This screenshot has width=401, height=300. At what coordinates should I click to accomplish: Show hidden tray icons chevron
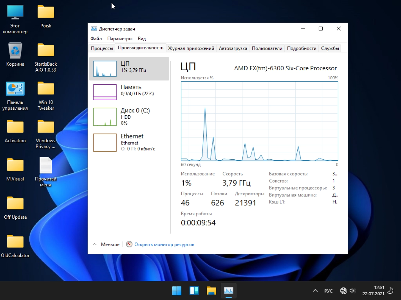(315, 291)
